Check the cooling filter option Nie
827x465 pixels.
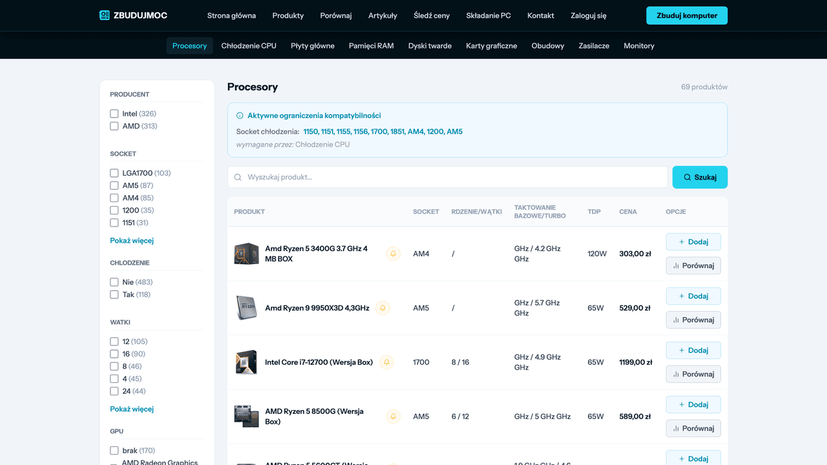[114, 282]
